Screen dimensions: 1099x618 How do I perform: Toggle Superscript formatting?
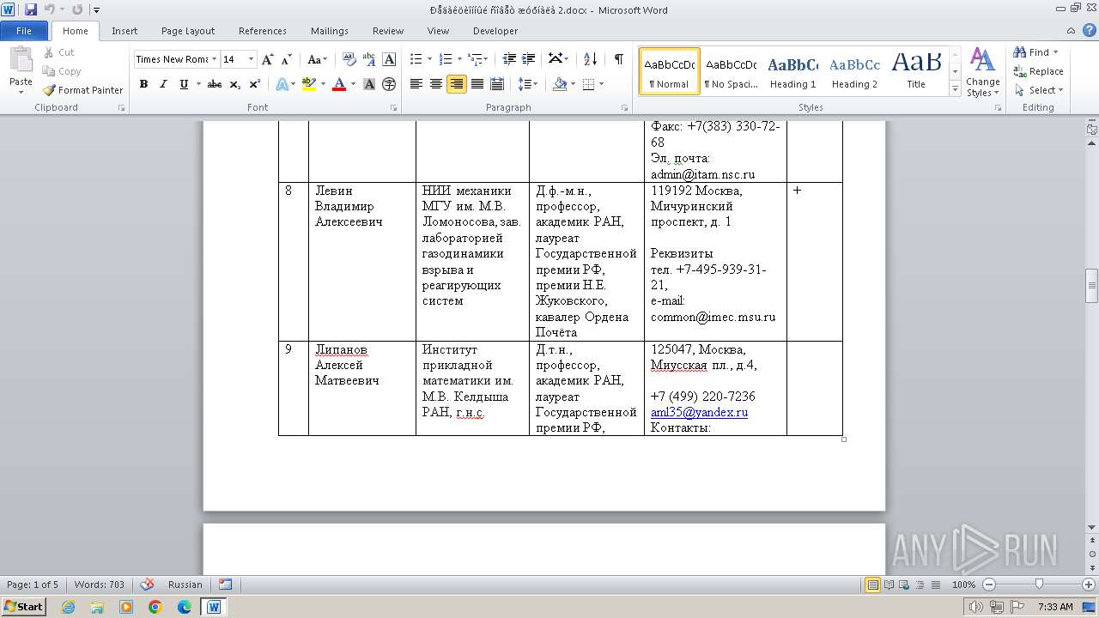(x=255, y=84)
